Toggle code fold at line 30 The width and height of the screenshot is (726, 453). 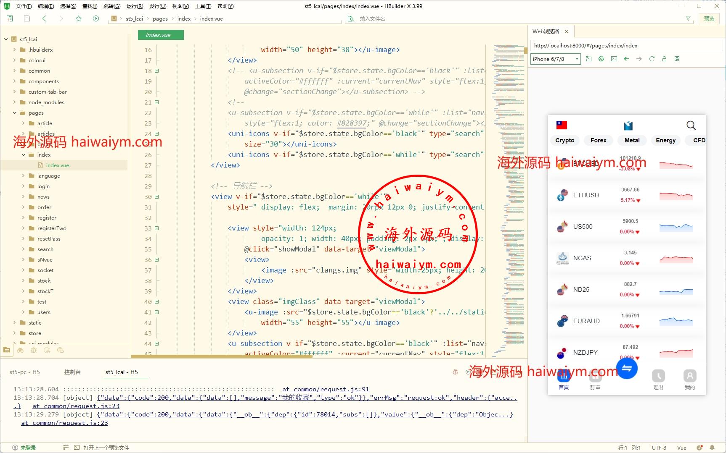[156, 197]
